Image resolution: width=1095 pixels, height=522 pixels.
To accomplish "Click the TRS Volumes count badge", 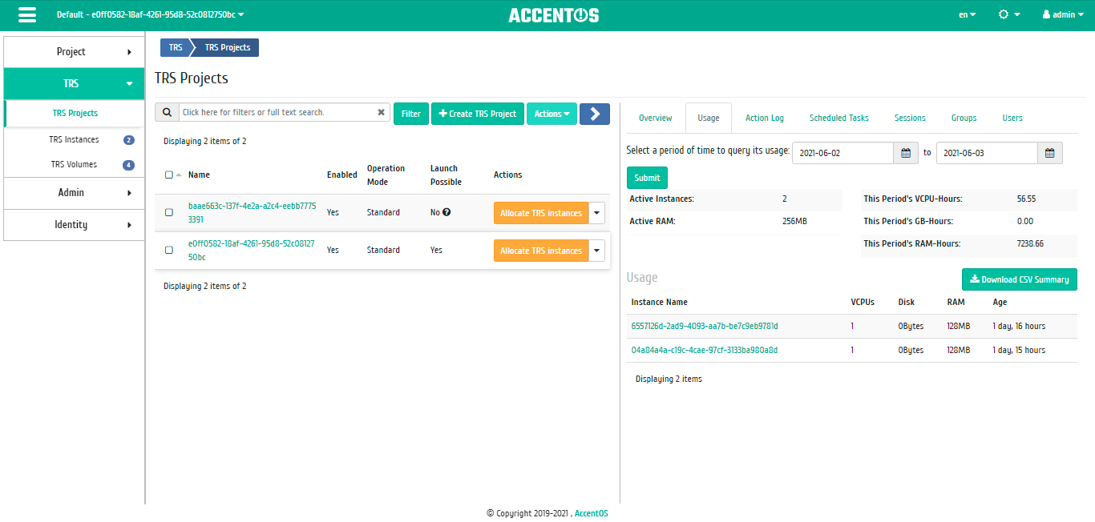I will coord(128,165).
